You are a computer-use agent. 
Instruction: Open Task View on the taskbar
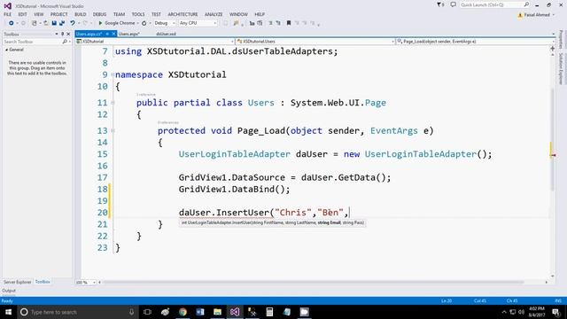coord(147,312)
